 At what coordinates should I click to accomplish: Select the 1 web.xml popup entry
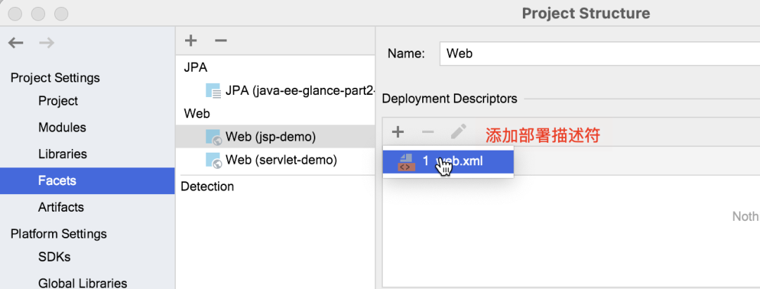coord(448,162)
